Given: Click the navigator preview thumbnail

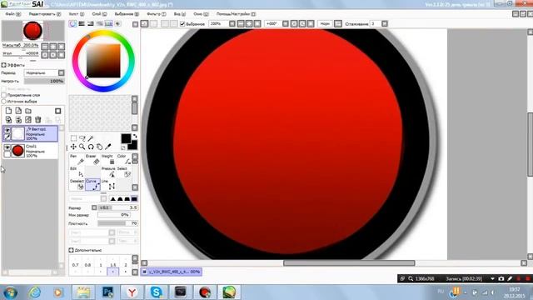Looking at the screenshot, I should tap(33, 31).
